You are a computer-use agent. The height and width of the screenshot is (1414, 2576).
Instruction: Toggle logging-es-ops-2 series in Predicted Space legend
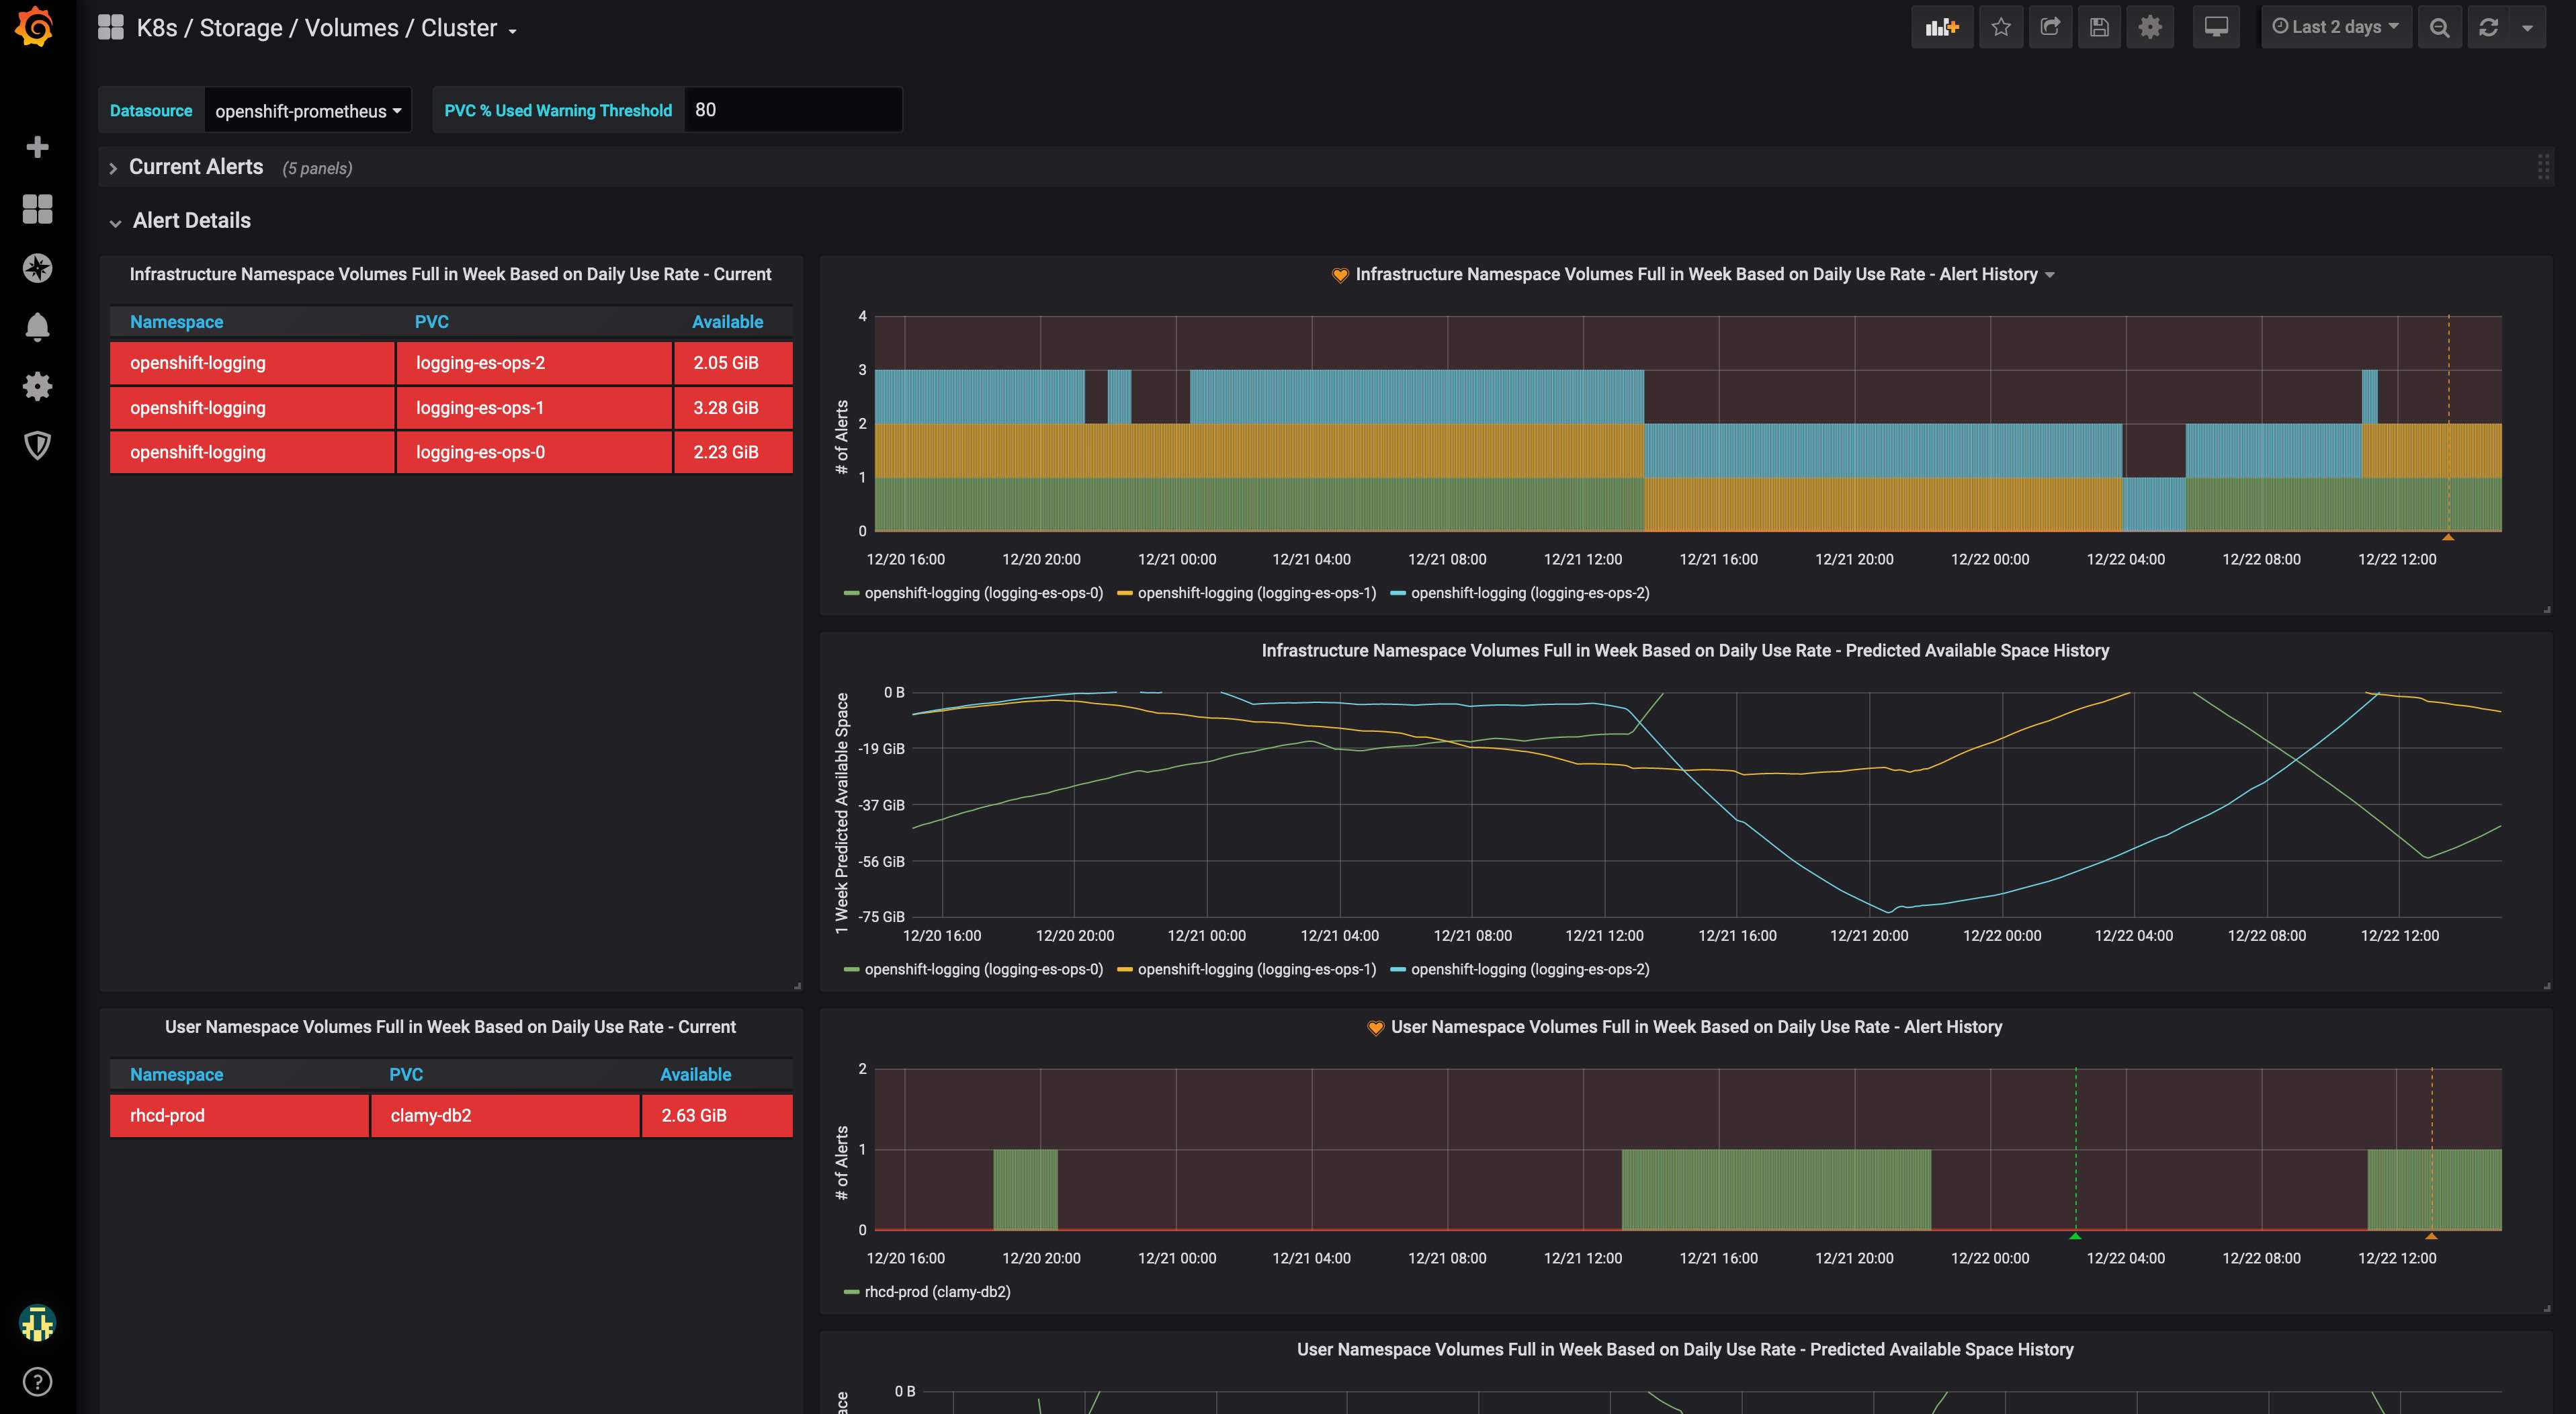(x=1529, y=969)
